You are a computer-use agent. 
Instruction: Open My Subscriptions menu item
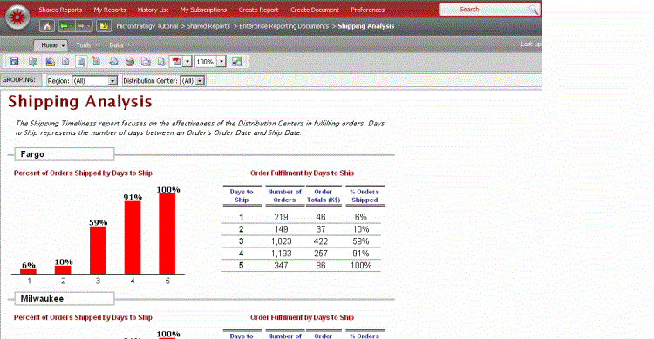tap(203, 10)
